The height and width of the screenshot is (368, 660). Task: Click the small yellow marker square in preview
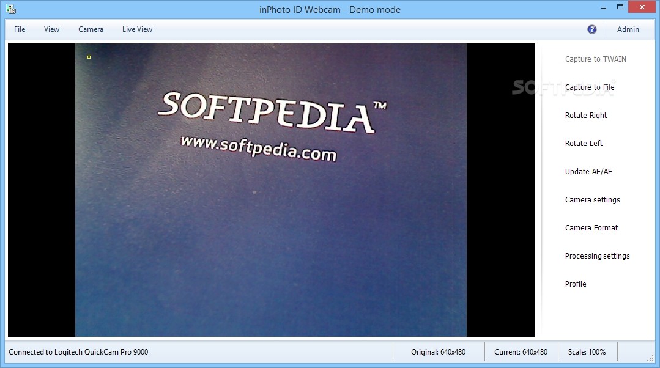[x=89, y=57]
